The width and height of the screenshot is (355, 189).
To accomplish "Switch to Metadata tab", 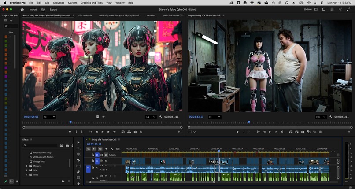I will [151, 15].
